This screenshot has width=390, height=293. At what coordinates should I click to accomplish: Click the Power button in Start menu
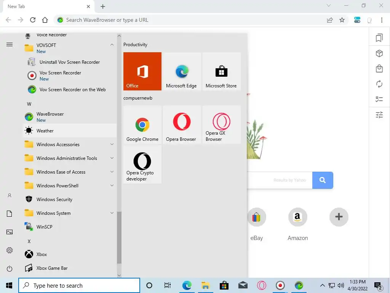click(x=10, y=269)
